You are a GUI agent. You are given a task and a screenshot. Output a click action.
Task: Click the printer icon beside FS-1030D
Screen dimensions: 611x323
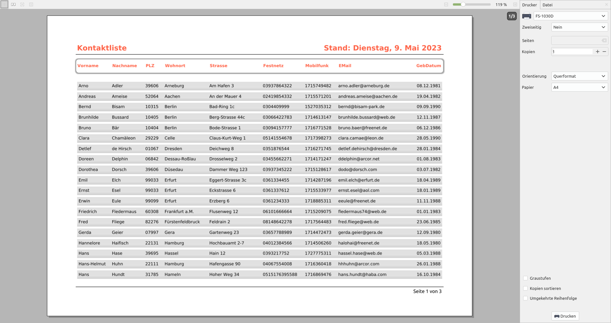(527, 16)
